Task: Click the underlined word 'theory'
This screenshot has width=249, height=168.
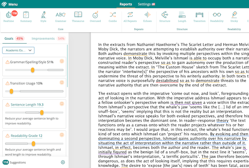Action: pyautogui.click(x=223, y=120)
